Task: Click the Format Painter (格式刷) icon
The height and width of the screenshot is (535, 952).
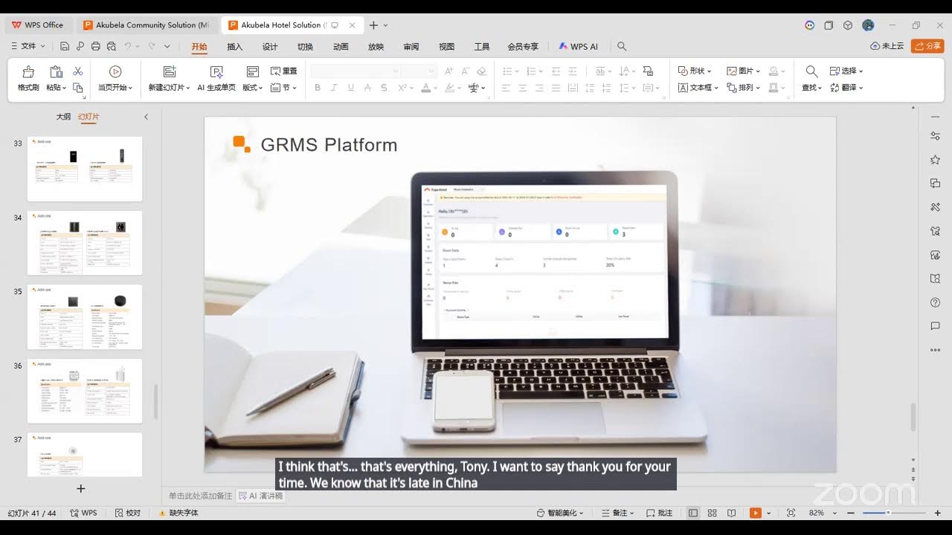Action: click(x=28, y=71)
